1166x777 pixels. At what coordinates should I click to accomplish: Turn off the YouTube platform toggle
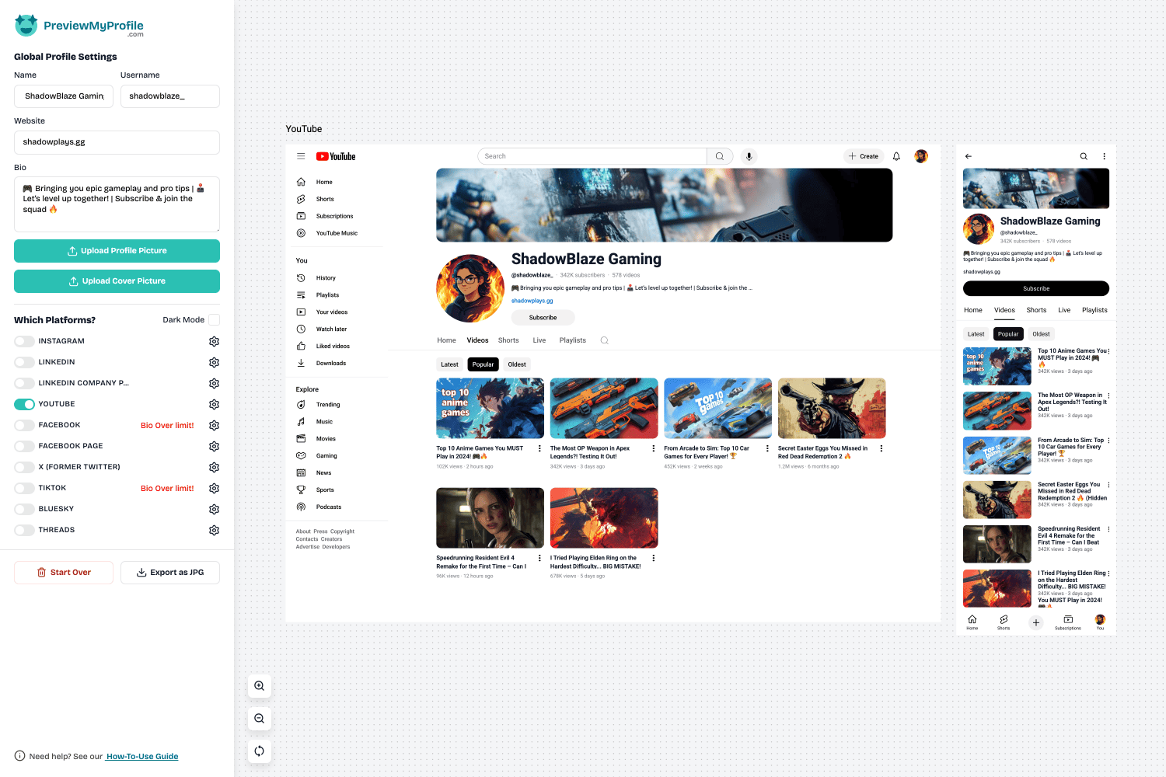(25, 404)
